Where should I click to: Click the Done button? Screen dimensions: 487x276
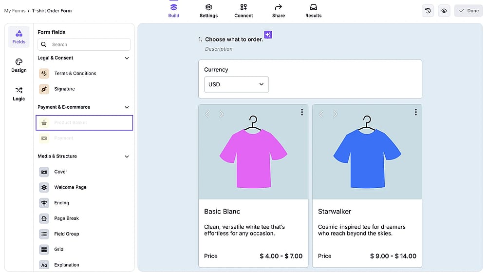pyautogui.click(x=468, y=11)
